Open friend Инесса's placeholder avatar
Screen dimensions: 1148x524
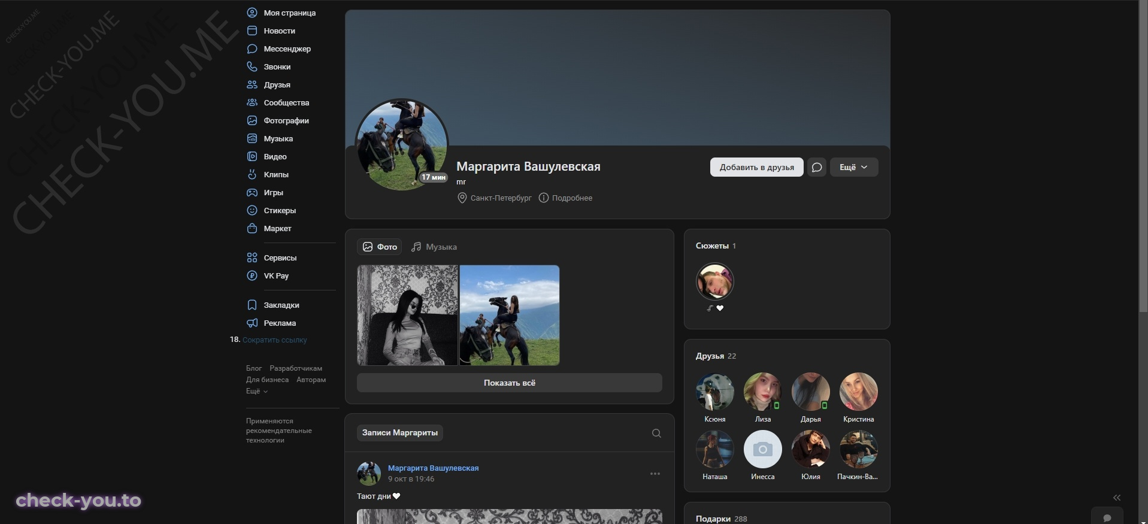coord(763,449)
